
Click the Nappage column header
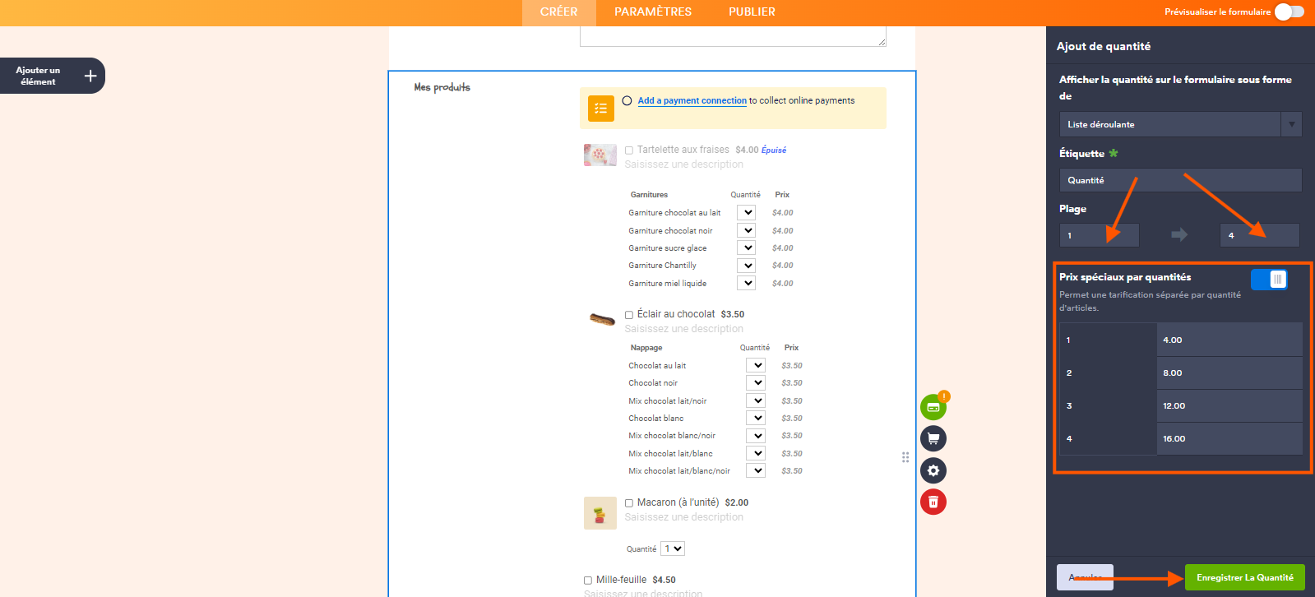coord(646,348)
